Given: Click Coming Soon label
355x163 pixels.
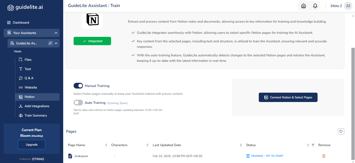Looking at the screenshot, I should [117, 103].
